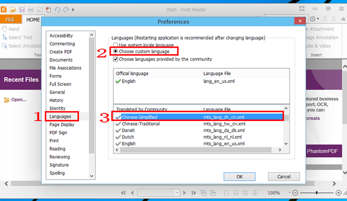The width and height of the screenshot is (347, 201).
Task: Go to first page in status bar
Action: 123,193
